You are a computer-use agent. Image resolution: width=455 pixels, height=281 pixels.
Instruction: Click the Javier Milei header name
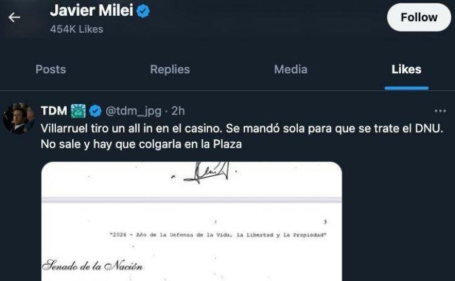click(92, 10)
